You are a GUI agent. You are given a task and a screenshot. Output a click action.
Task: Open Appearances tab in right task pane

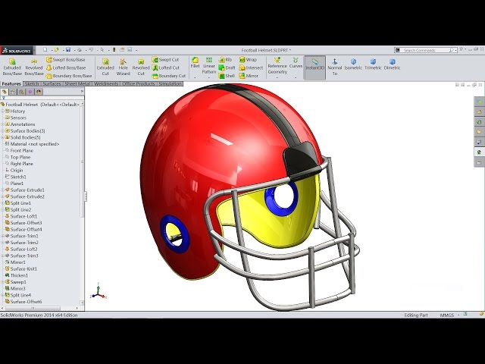pos(479,152)
